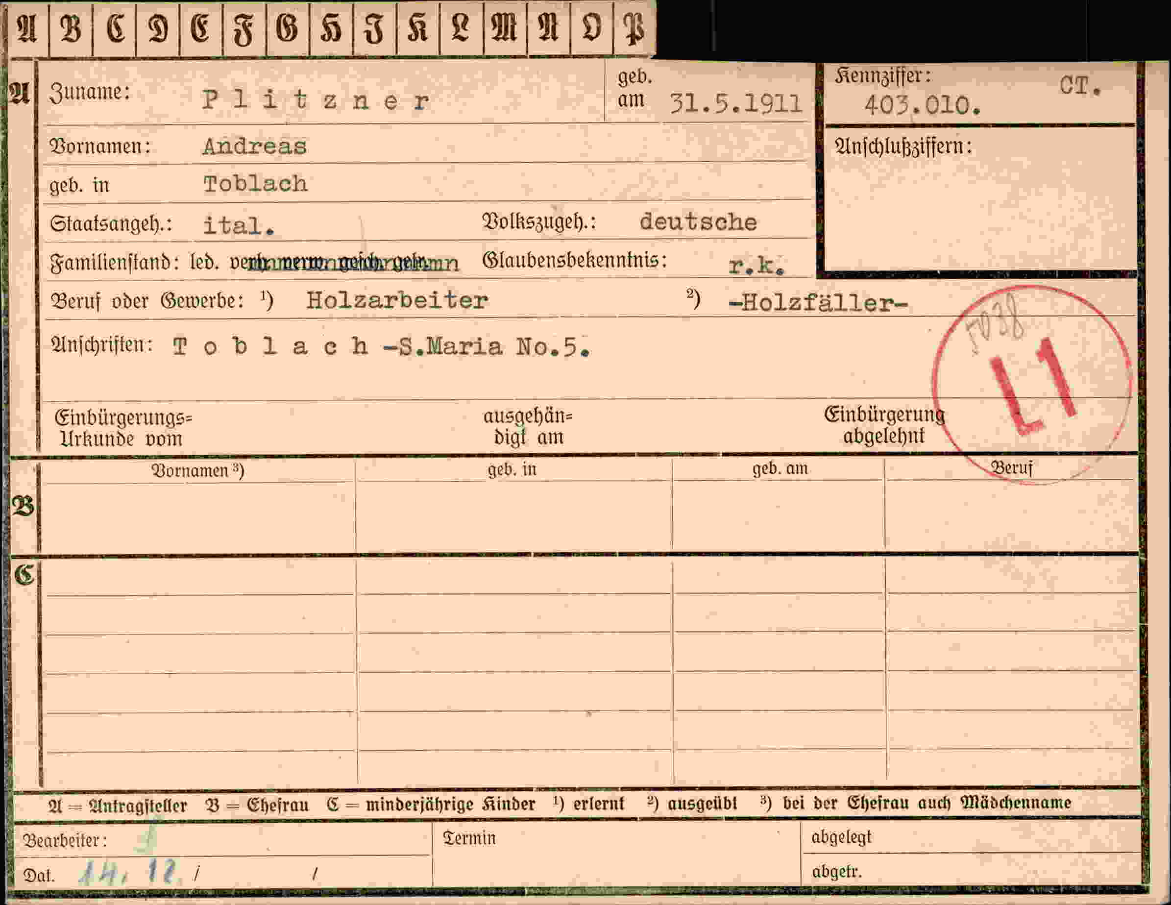Screen dimensions: 1171x905
Task: Select the letter K index tab
Action: [418, 28]
